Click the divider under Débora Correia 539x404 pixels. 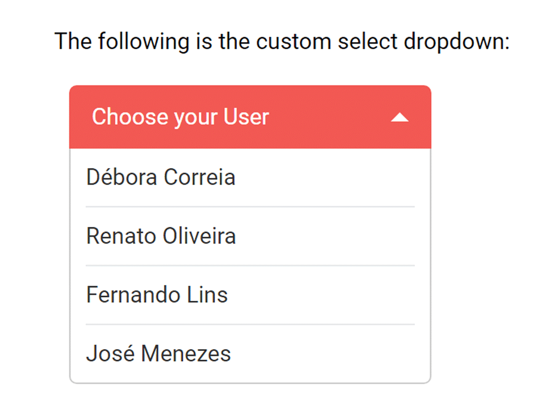[x=250, y=207]
